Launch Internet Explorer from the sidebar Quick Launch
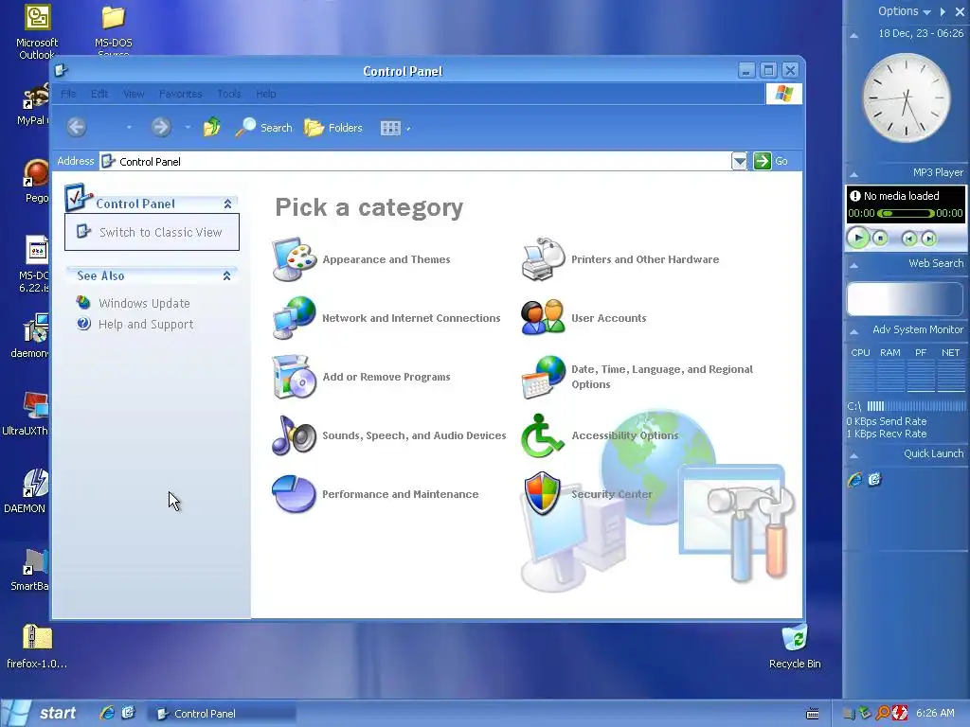970x727 pixels. pyautogui.click(x=855, y=479)
